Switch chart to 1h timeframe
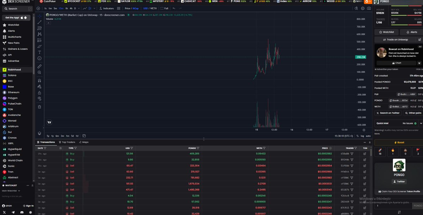 (67, 8)
